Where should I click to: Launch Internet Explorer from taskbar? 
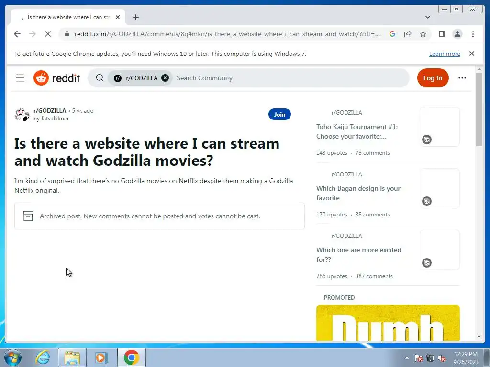pyautogui.click(x=43, y=357)
